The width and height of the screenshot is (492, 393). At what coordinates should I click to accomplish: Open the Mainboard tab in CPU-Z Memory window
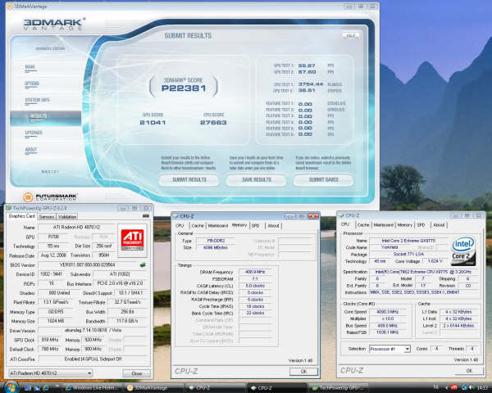point(218,226)
